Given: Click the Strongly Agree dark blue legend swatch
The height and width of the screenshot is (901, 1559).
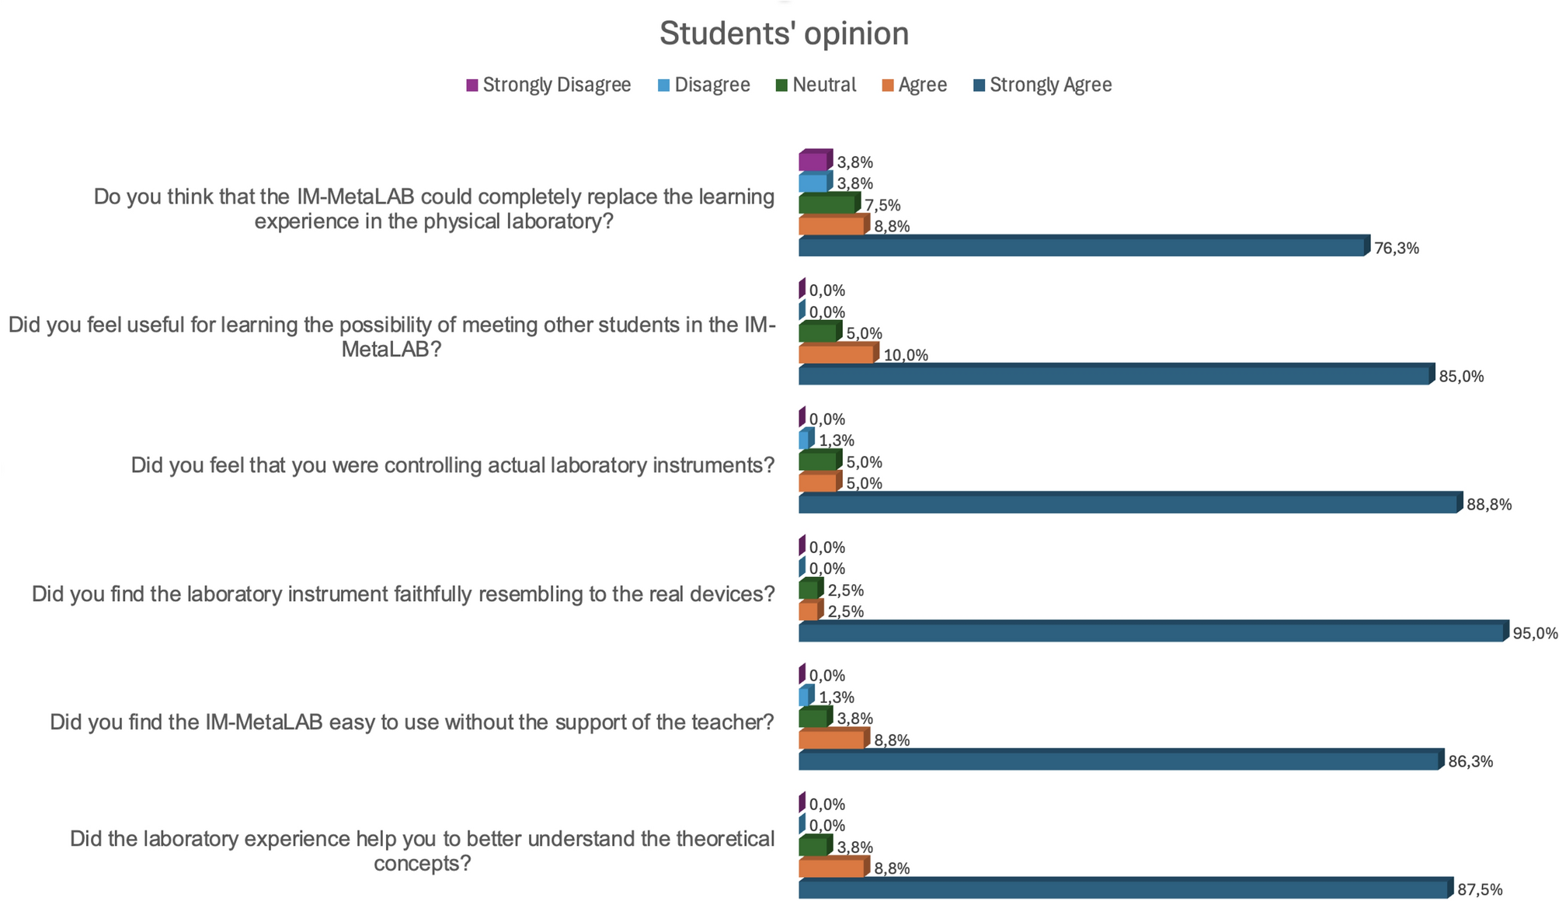Looking at the screenshot, I should (980, 85).
